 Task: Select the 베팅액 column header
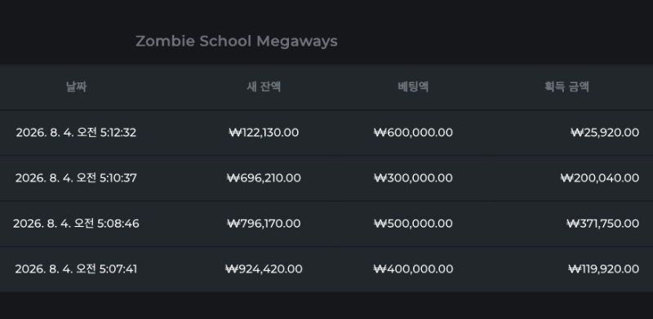point(413,86)
